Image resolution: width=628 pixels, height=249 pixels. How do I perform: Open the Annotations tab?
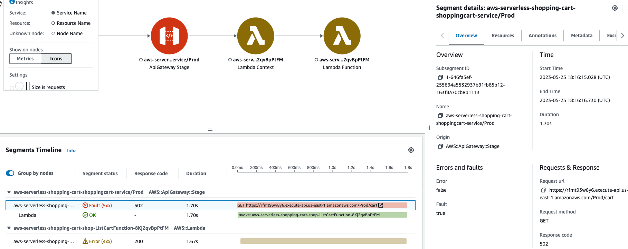point(542,36)
